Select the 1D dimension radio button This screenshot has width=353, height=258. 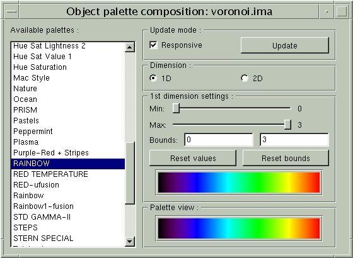coord(153,78)
